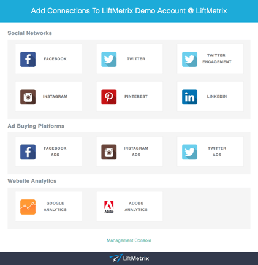The width and height of the screenshot is (258, 265).
Task: Click the Instagram Ads camera icon
Action: (x=109, y=152)
